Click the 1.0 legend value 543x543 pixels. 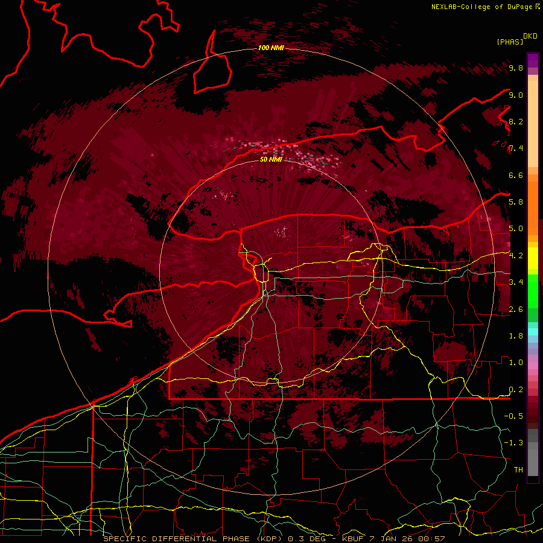[516, 363]
